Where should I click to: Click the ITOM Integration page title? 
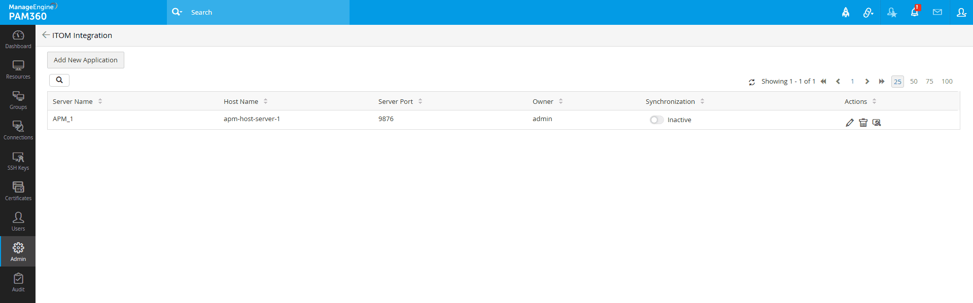pos(82,35)
